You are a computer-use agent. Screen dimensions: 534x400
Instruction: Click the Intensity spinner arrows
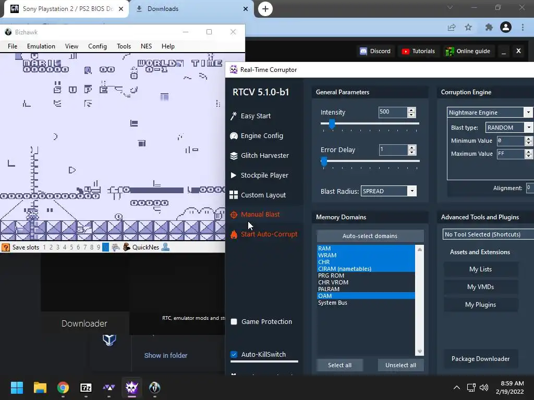(411, 113)
